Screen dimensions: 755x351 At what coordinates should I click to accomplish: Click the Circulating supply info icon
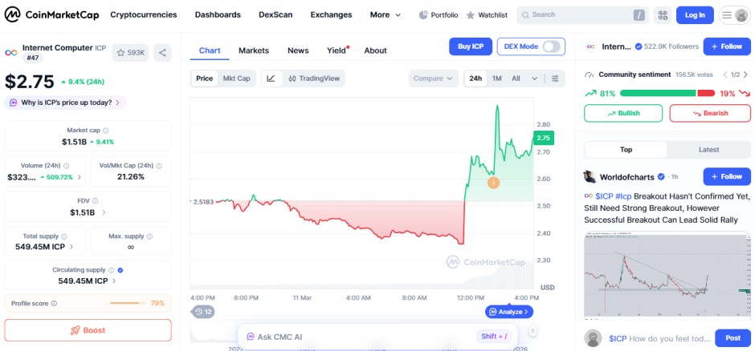[111, 270]
